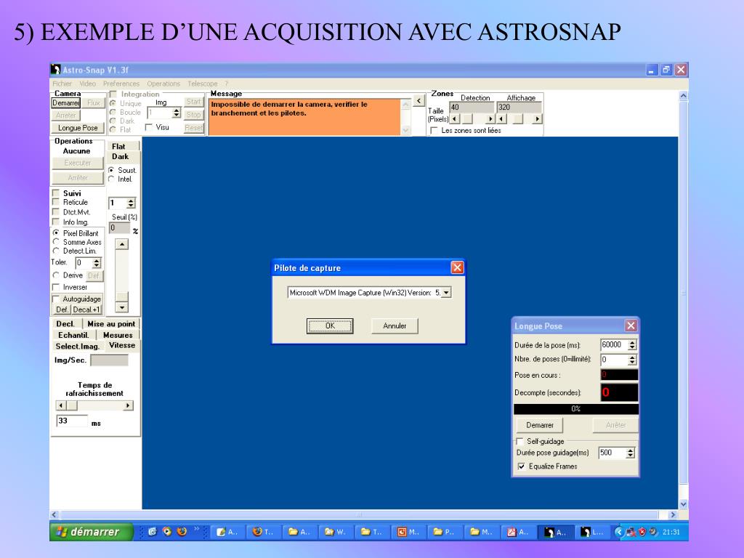Open the Firefox 'T..' taskbar button
This screenshot has height=558, width=744.
(263, 532)
